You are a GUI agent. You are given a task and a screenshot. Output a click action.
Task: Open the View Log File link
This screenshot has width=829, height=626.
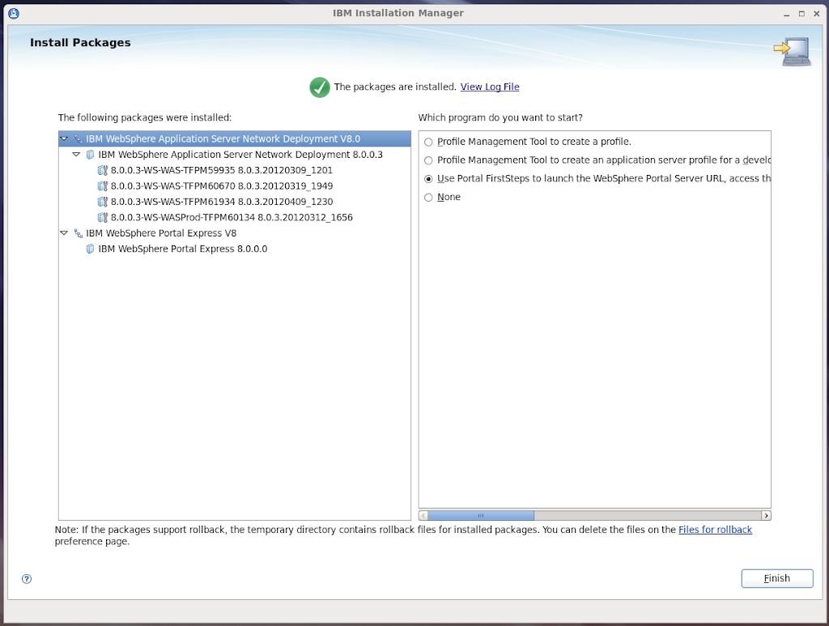490,87
